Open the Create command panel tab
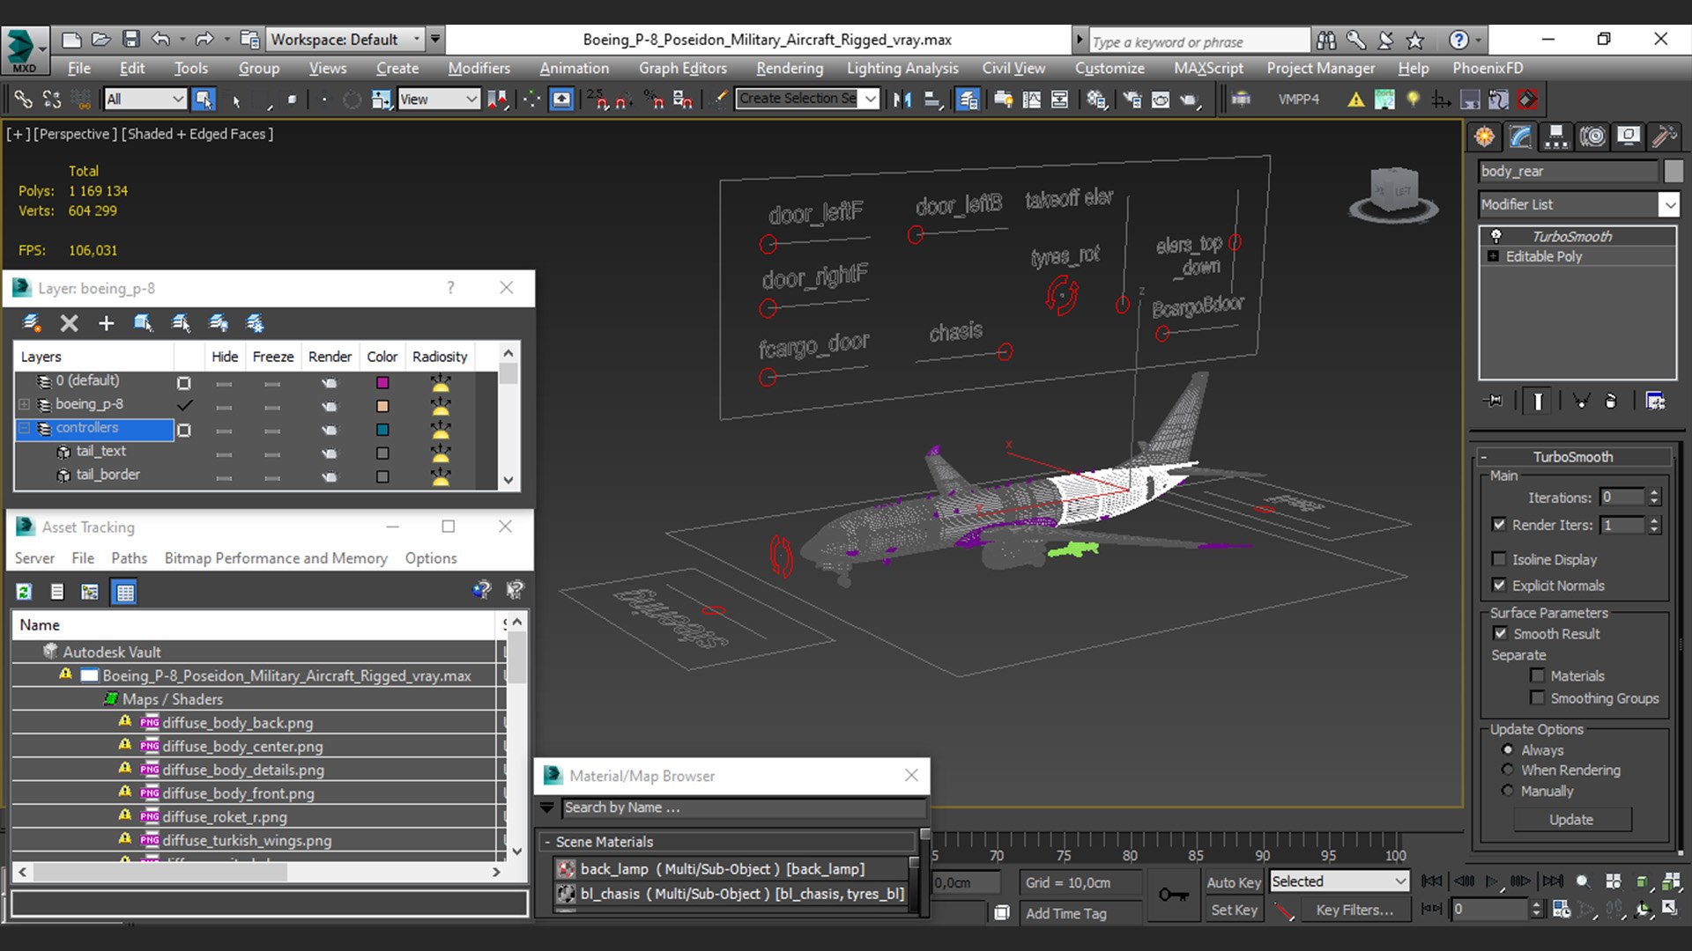The image size is (1692, 951). point(1485,136)
